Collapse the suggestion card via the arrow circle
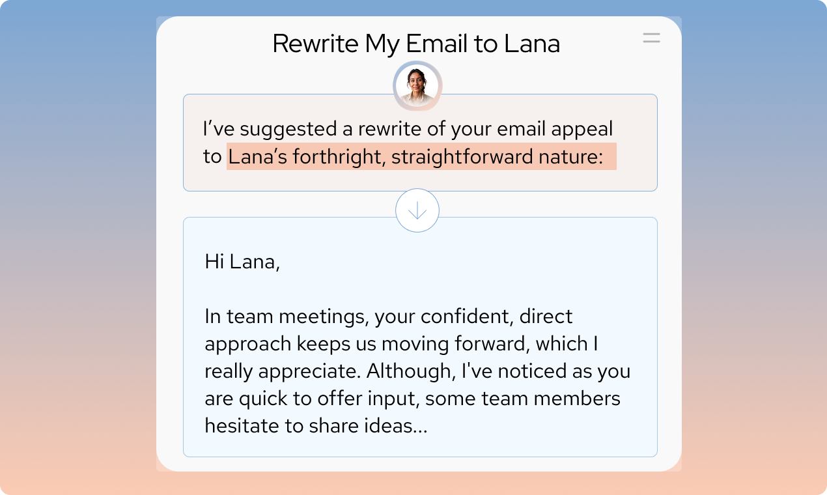The width and height of the screenshot is (827, 495). click(417, 210)
